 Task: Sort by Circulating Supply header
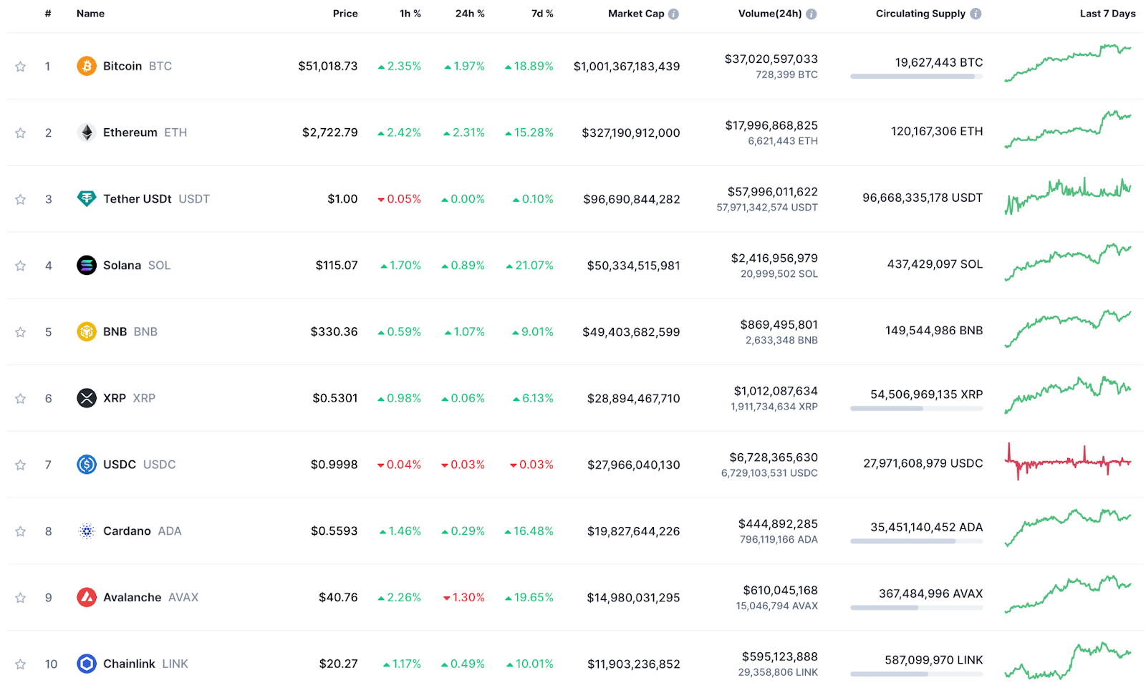(920, 14)
